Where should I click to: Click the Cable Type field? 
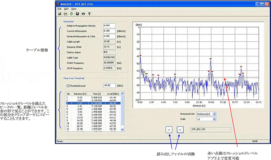(109, 58)
